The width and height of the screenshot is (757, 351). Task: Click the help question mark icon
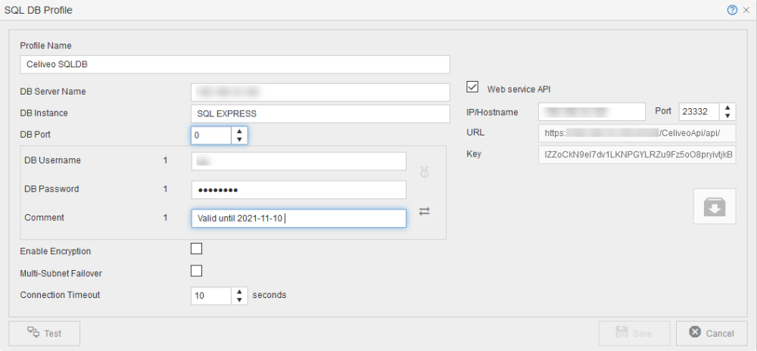[732, 10]
